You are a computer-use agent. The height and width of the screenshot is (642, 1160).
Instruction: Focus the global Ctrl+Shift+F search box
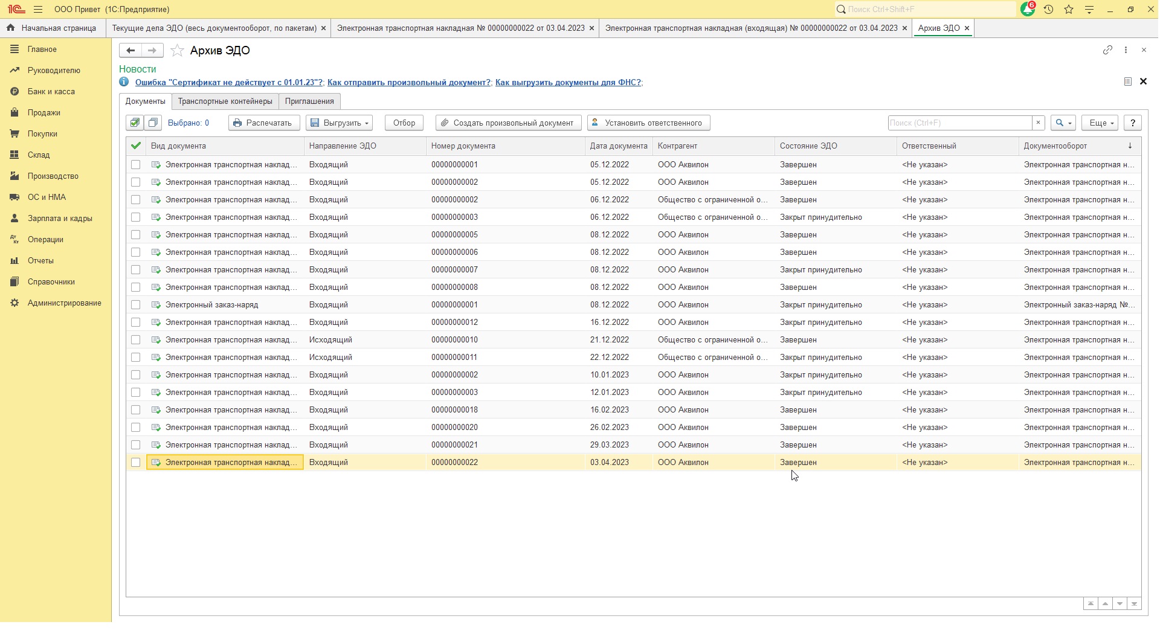[925, 9]
